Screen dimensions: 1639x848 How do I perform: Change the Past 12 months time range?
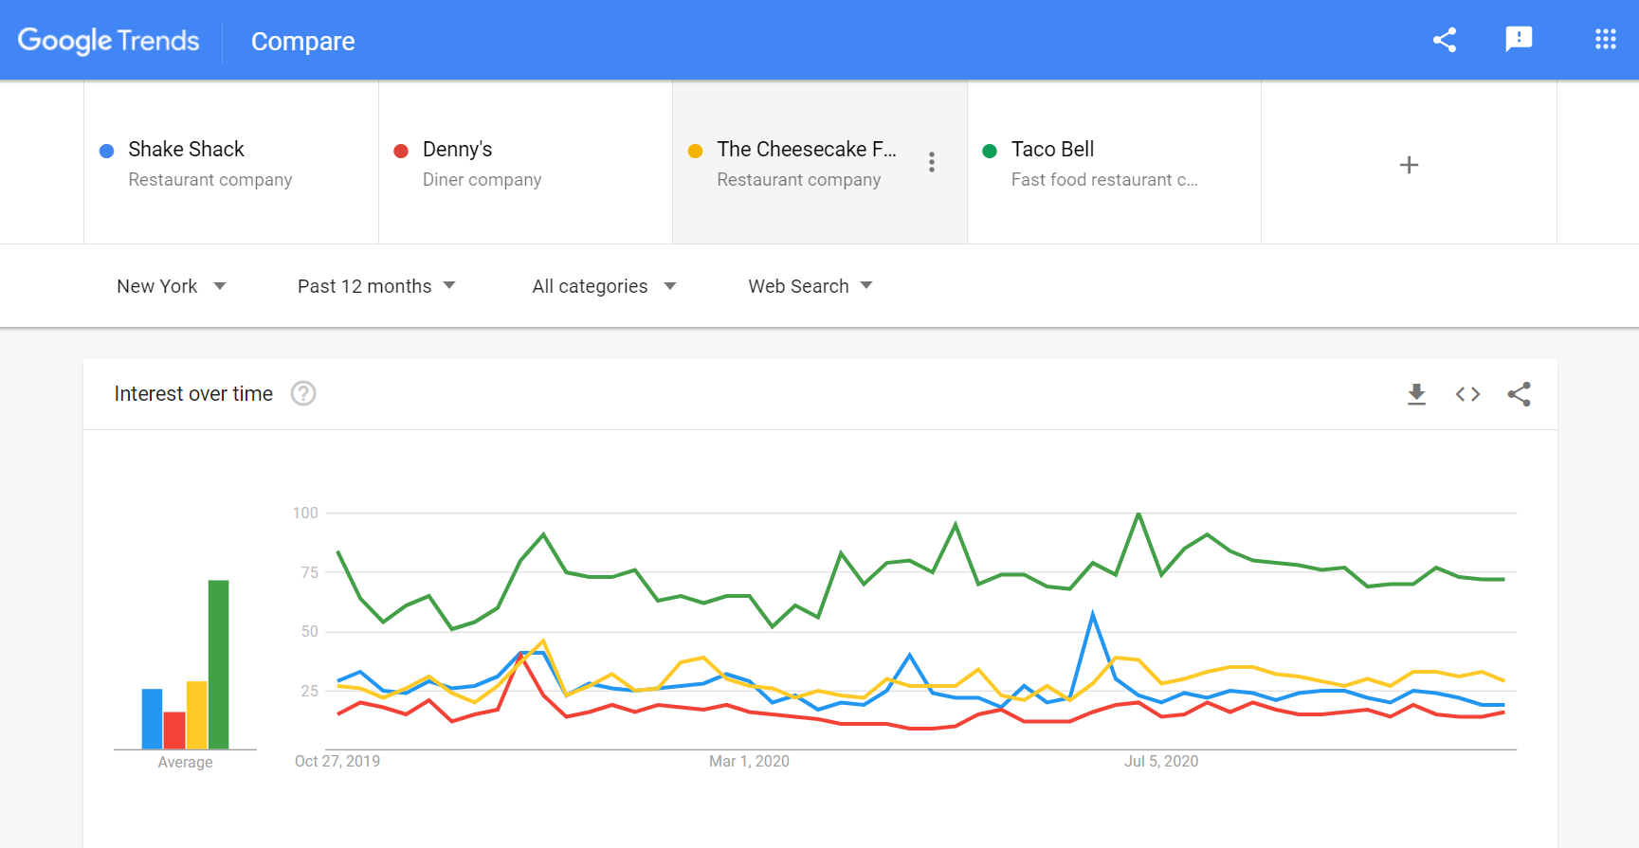(375, 285)
